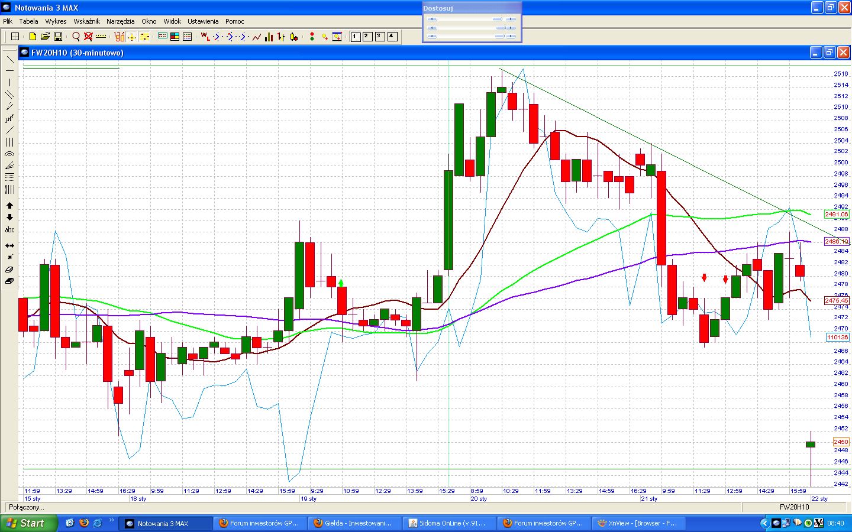The image size is (852, 532).
Task: Select the up arrow marker tool
Action: click(x=9, y=206)
